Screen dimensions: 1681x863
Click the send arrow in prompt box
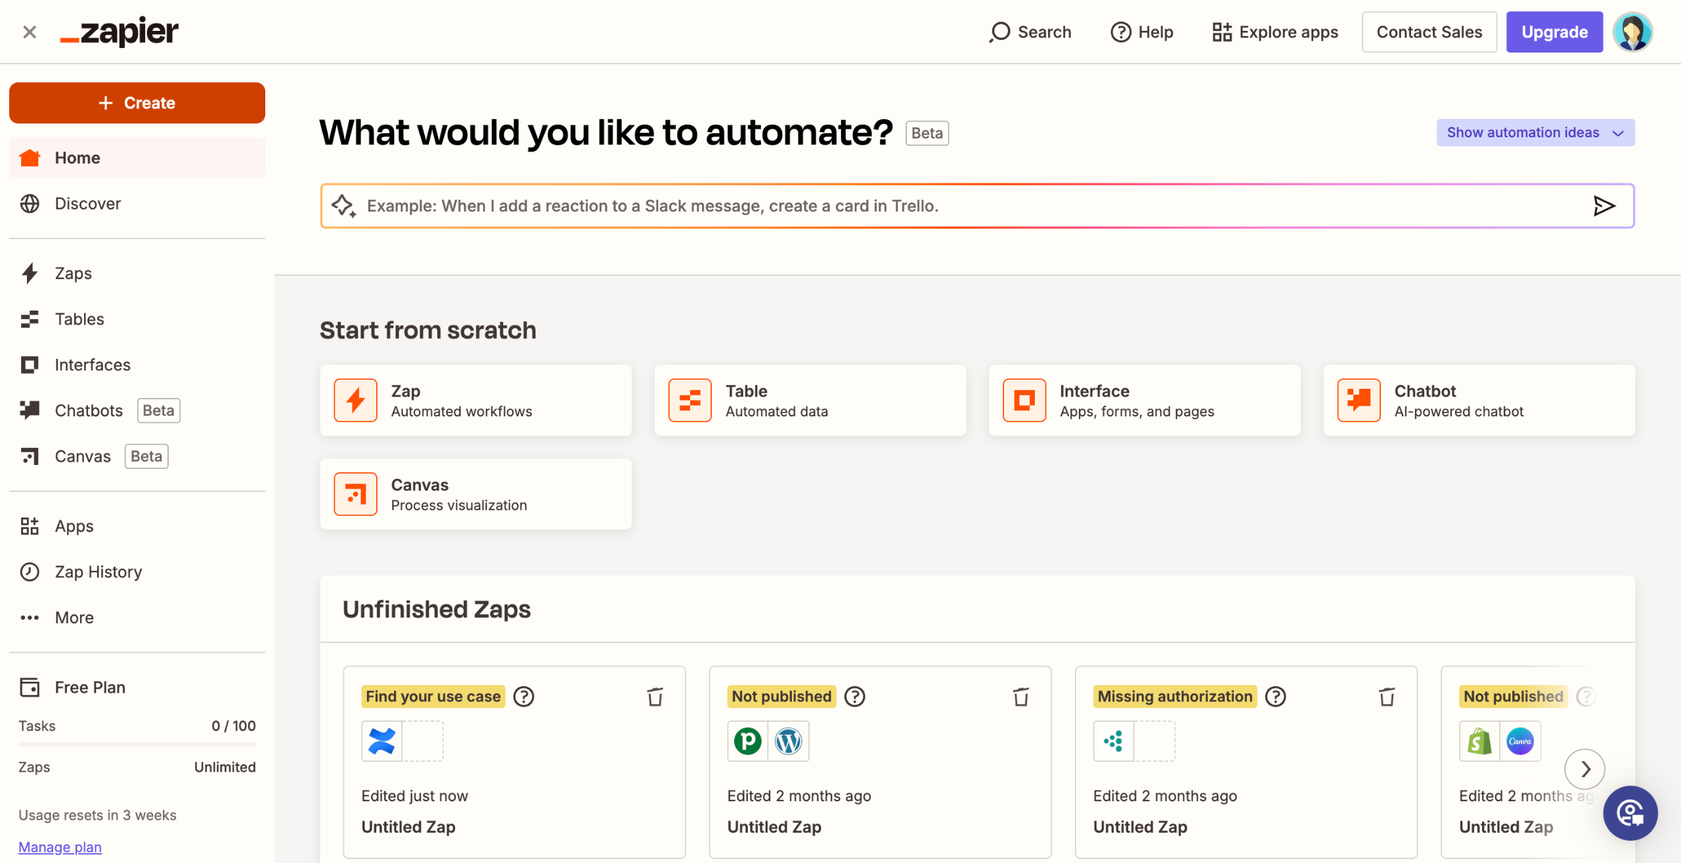click(1604, 206)
